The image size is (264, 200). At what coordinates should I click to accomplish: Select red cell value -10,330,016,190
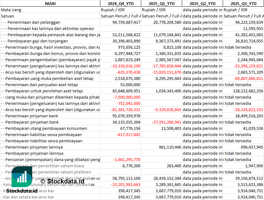[x=126, y=66]
